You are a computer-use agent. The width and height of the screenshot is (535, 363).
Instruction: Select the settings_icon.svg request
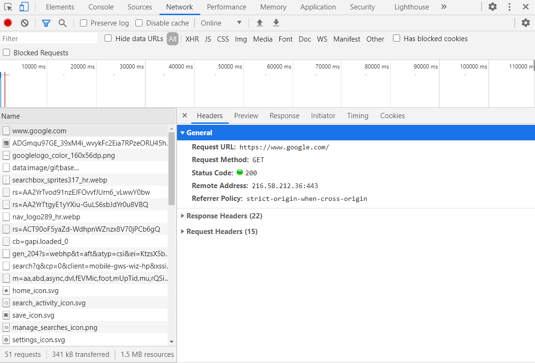point(84,339)
